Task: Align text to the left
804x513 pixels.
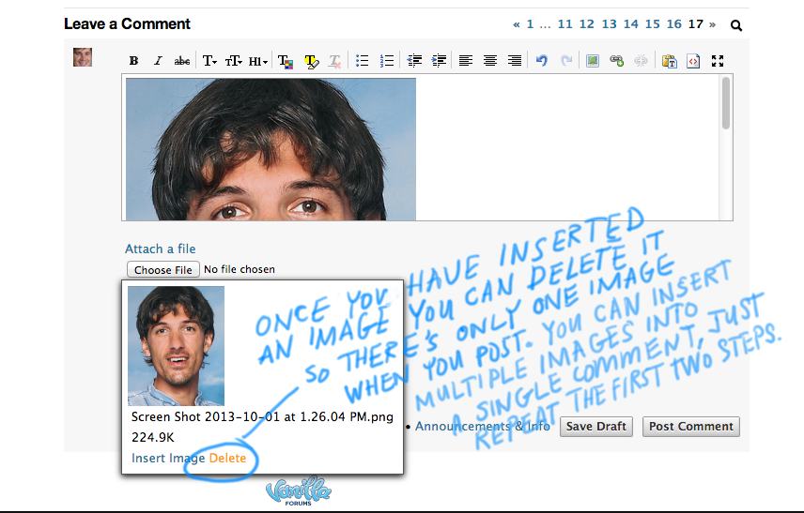Action: [x=466, y=61]
